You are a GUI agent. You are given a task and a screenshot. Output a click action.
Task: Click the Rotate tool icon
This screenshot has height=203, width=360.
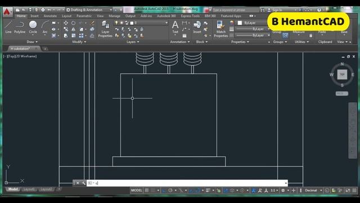pyautogui.click(x=73, y=23)
